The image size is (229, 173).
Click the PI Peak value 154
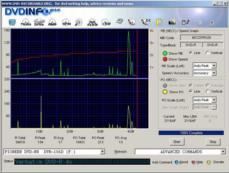coord(40,142)
